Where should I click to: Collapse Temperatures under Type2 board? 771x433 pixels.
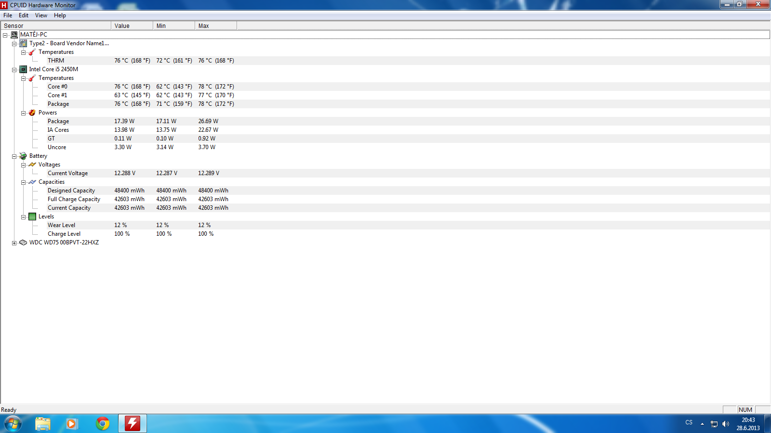click(x=24, y=52)
